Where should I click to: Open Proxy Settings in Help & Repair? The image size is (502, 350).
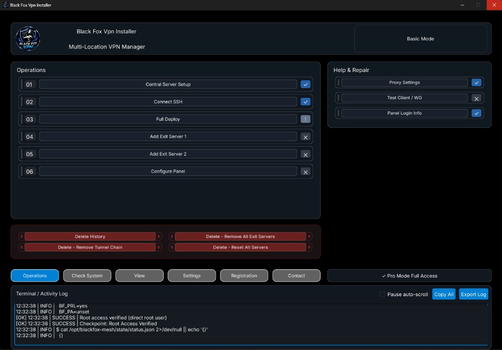point(404,82)
